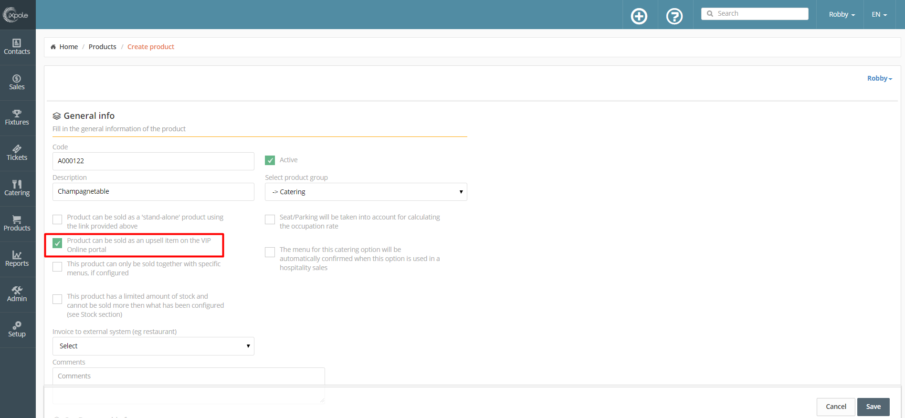The height and width of the screenshot is (418, 905).
Task: Open the Reports section
Action: pyautogui.click(x=17, y=259)
